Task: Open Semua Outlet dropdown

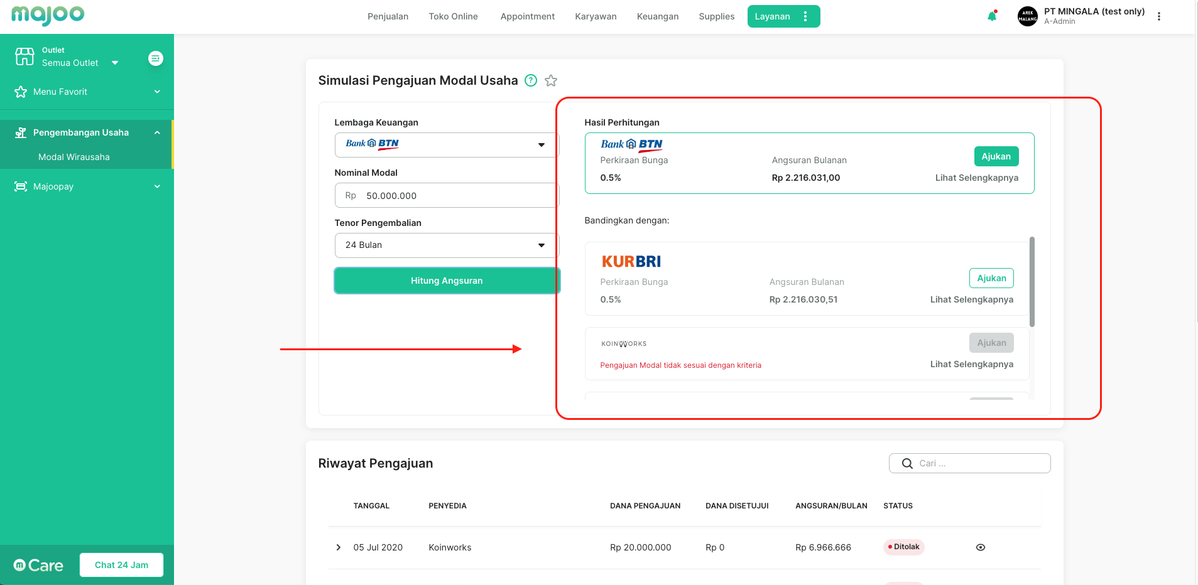Action: [80, 63]
